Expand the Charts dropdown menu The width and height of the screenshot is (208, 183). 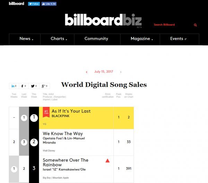(59, 39)
